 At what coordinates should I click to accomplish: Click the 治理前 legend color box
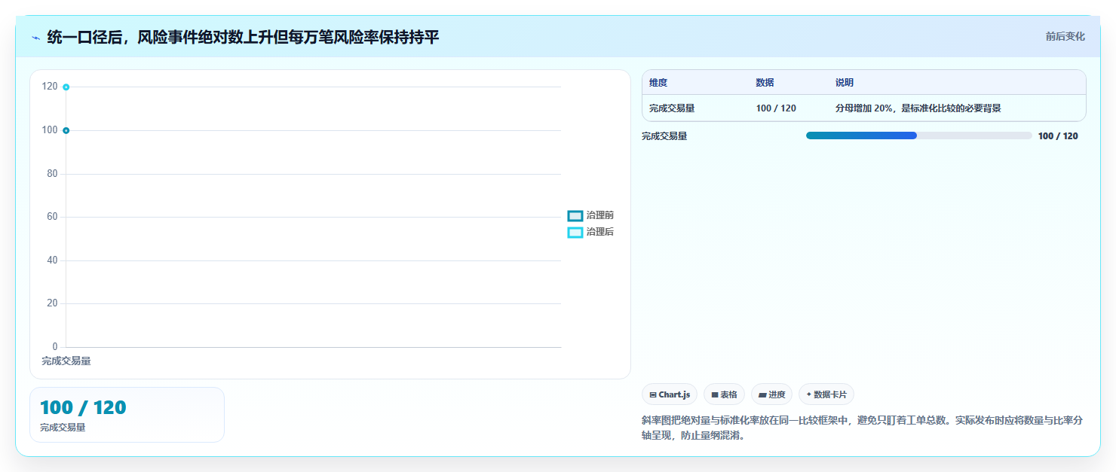[x=575, y=216]
